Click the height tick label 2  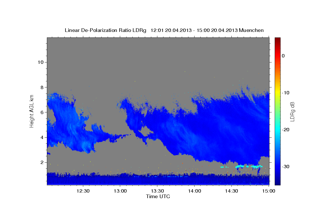coord(42,163)
